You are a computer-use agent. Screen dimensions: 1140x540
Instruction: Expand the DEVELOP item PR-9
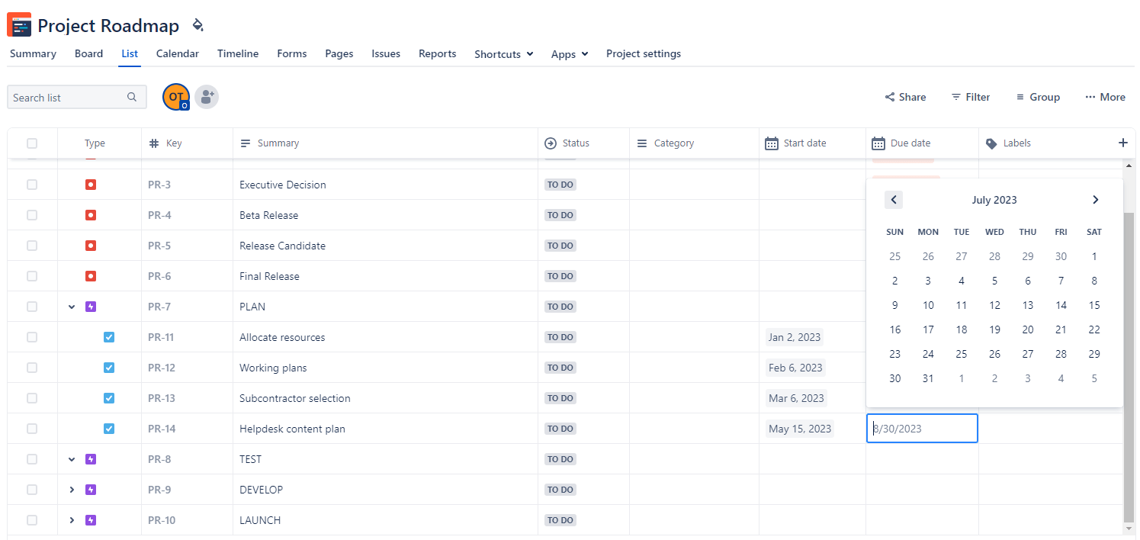click(72, 489)
